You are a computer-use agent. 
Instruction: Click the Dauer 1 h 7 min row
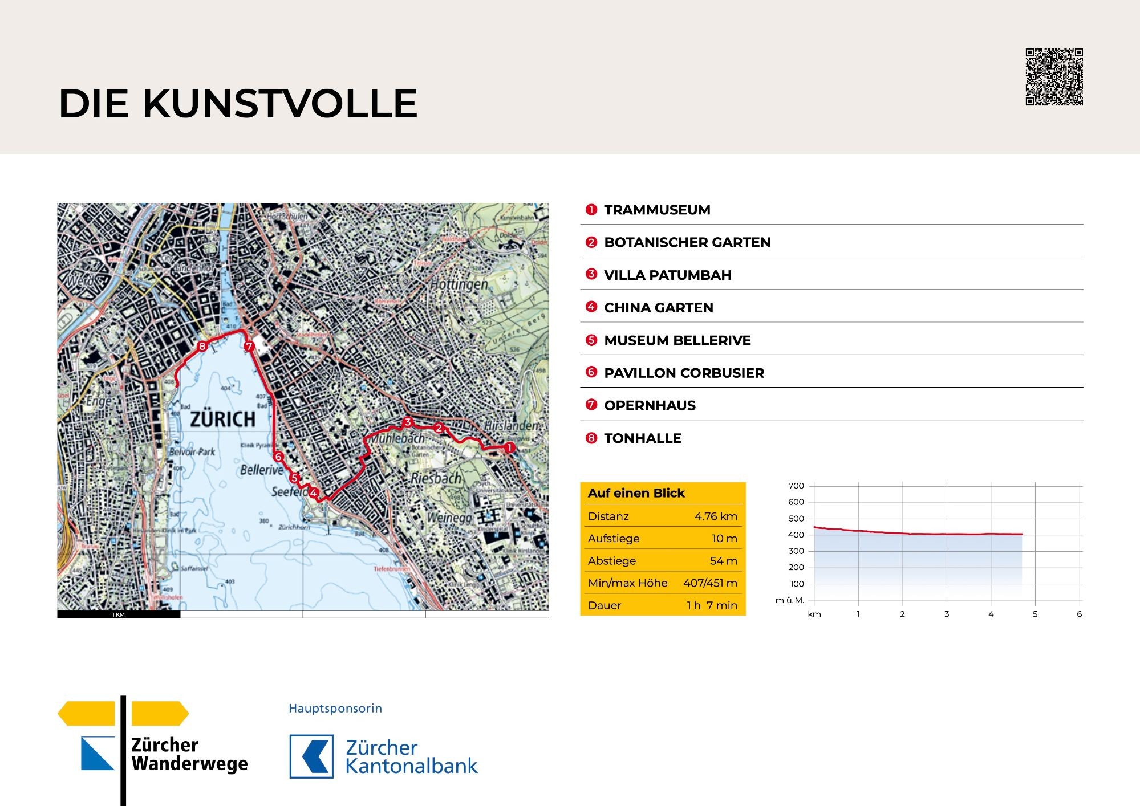pyautogui.click(x=663, y=605)
